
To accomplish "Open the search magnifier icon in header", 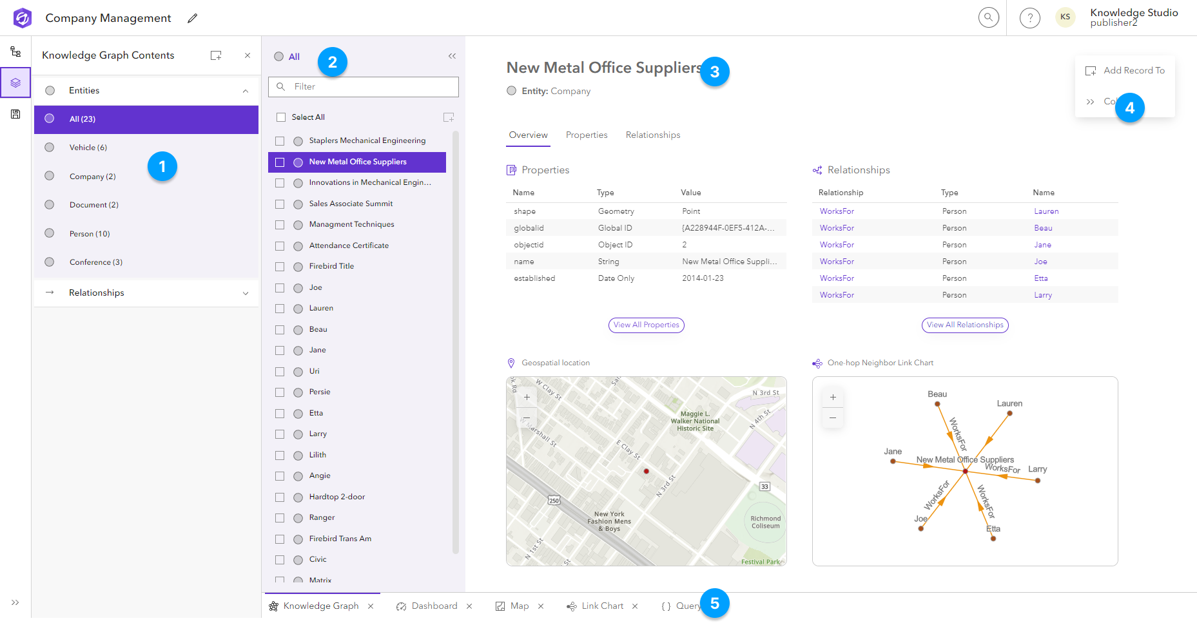I will [x=988, y=17].
